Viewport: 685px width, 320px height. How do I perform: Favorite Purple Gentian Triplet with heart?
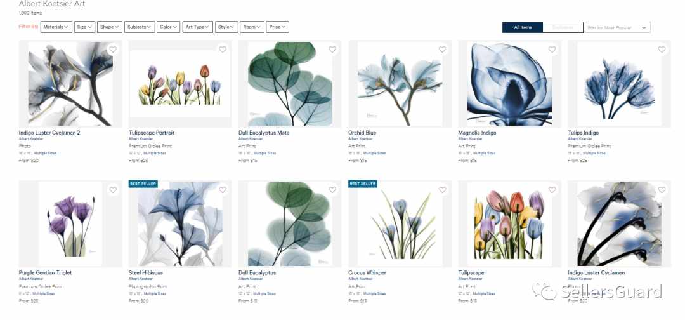tap(113, 190)
